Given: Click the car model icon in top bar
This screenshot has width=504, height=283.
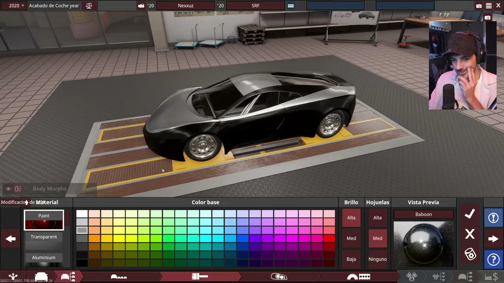Looking at the screenshot, I should (x=141, y=6).
